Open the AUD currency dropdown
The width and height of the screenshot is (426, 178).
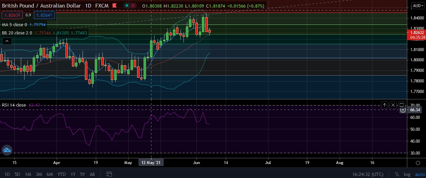coord(417,6)
